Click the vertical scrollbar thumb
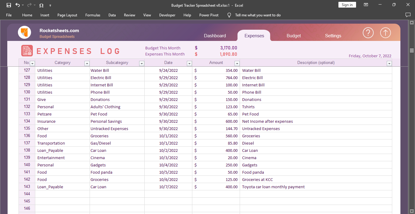 pyautogui.click(x=412, y=50)
